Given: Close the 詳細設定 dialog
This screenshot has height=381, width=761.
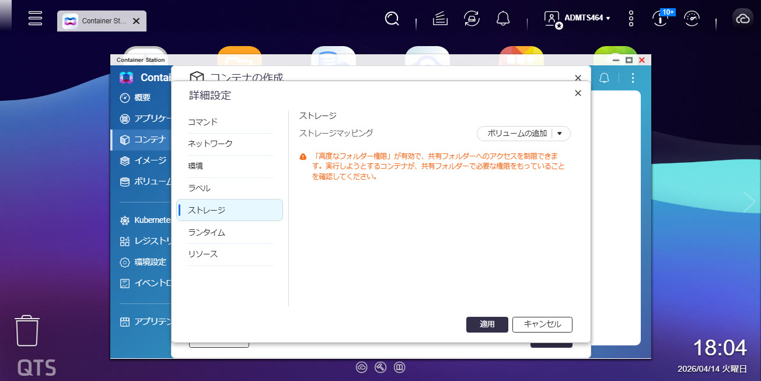Looking at the screenshot, I should [578, 93].
